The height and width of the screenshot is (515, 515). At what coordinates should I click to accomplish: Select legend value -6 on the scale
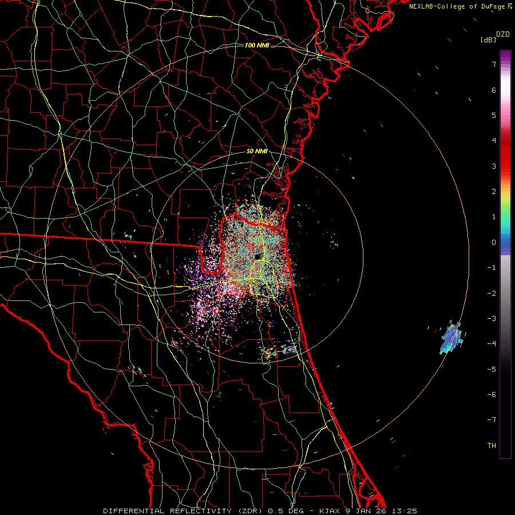tap(492, 395)
